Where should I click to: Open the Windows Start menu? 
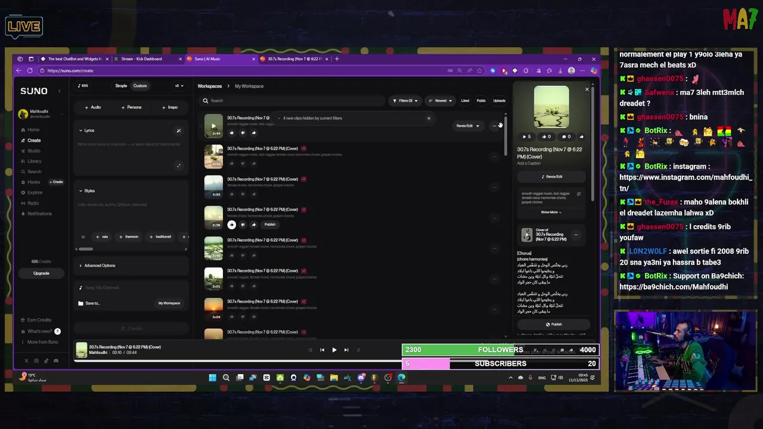tap(212, 377)
